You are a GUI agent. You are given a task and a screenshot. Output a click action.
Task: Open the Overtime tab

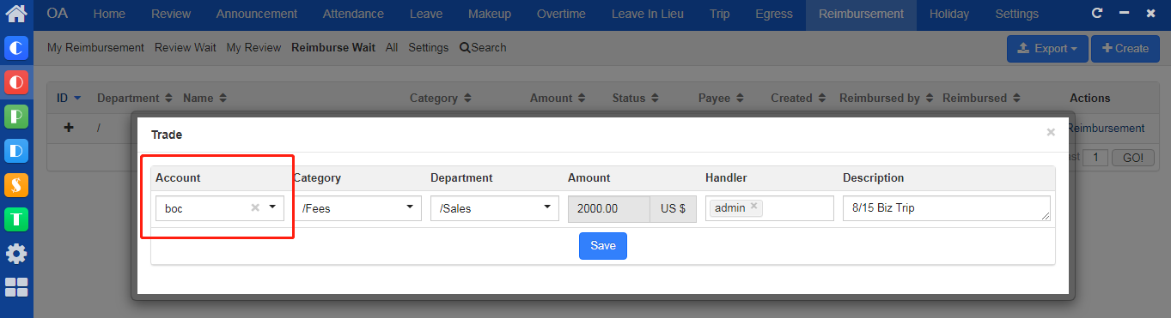[561, 14]
